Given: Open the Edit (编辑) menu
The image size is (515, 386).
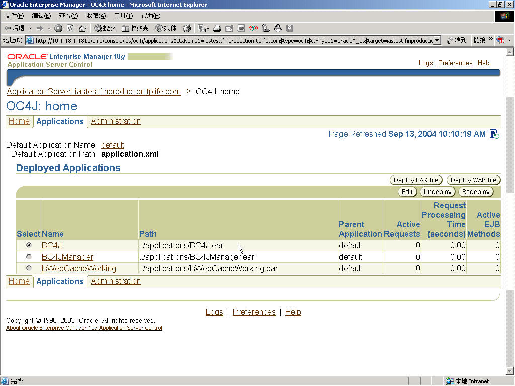Looking at the screenshot, I should click(41, 16).
